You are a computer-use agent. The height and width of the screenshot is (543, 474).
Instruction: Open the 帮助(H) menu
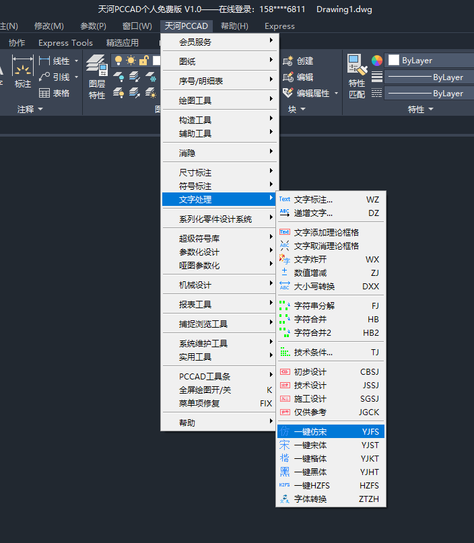(x=234, y=26)
